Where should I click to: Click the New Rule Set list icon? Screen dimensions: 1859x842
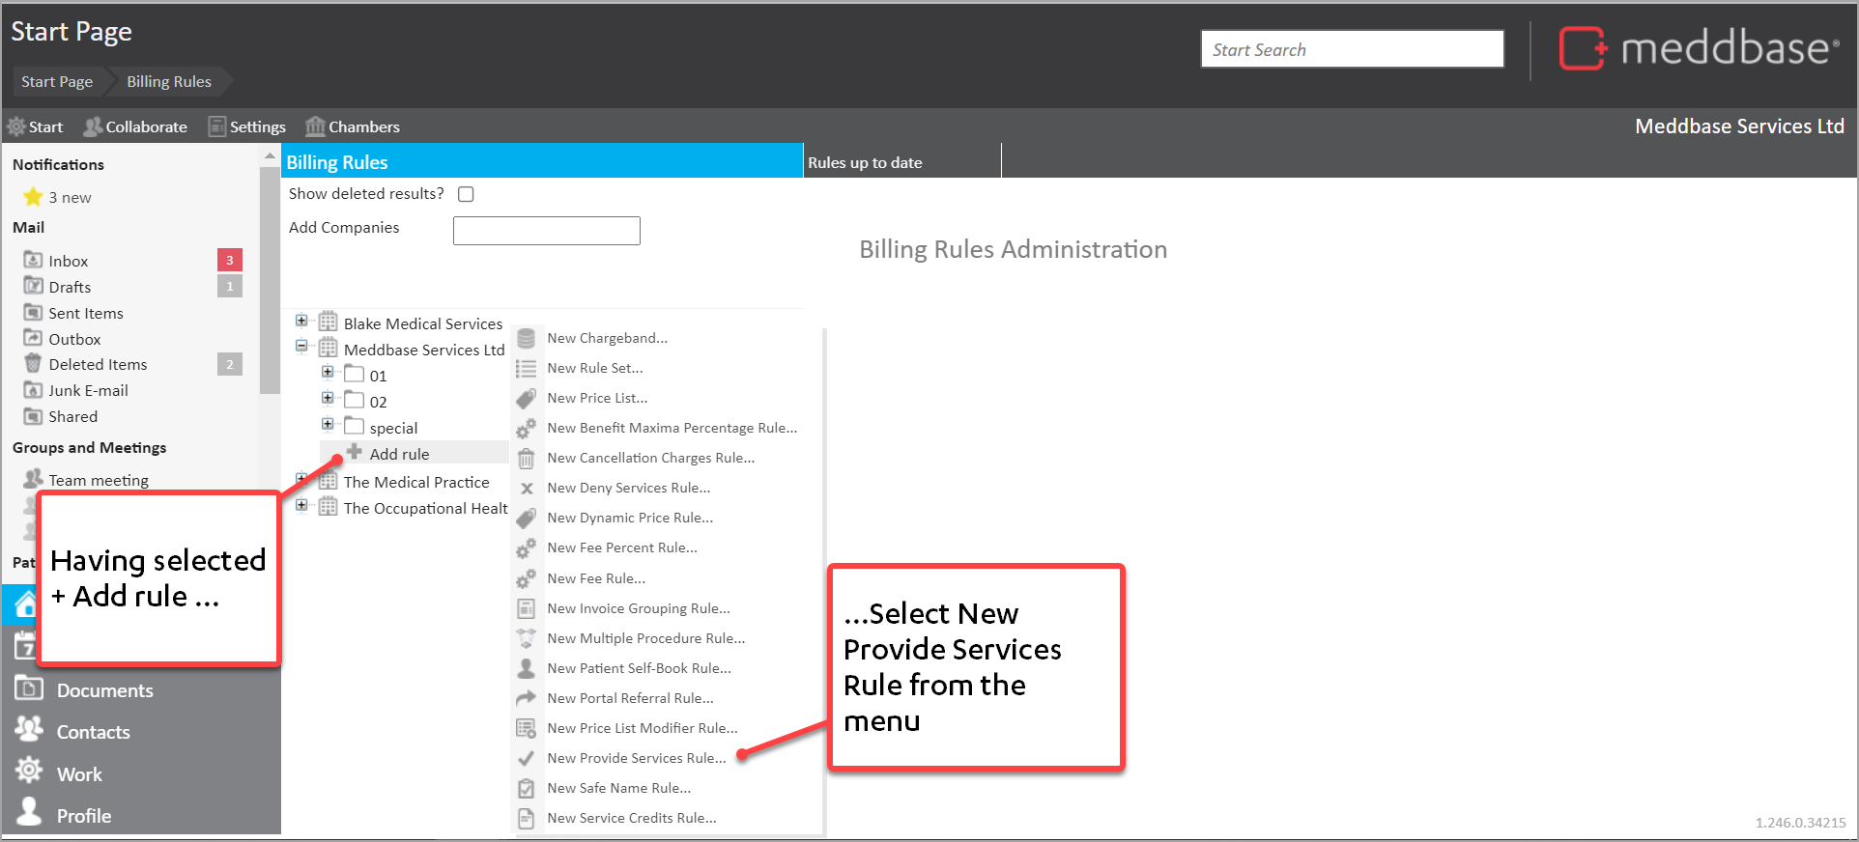[x=526, y=369]
